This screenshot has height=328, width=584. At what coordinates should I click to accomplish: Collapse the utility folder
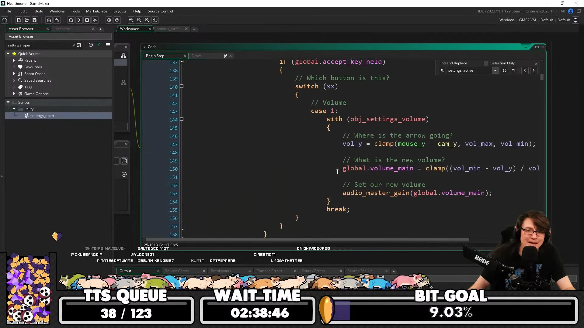coord(14,109)
